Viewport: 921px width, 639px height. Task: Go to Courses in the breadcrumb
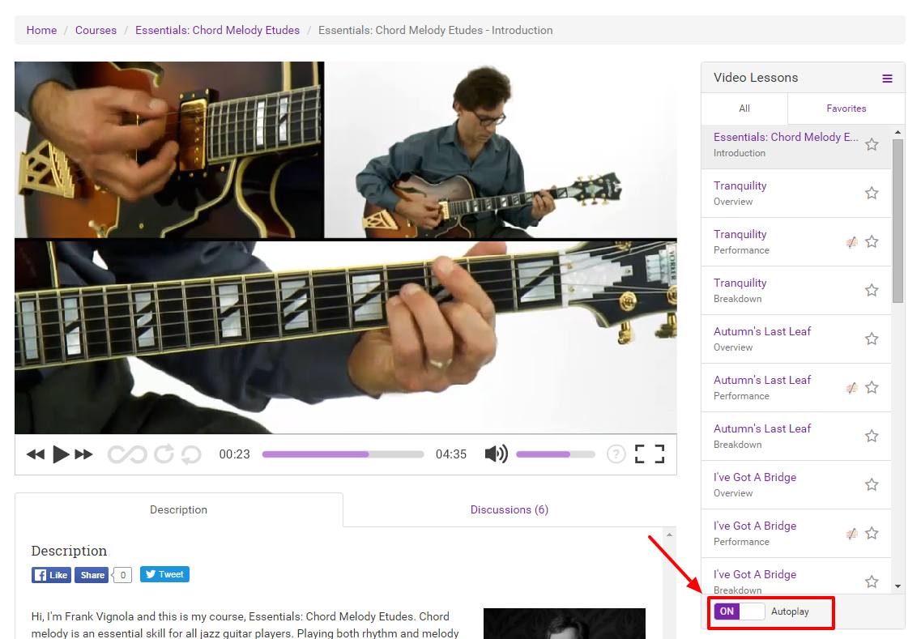pyautogui.click(x=96, y=30)
